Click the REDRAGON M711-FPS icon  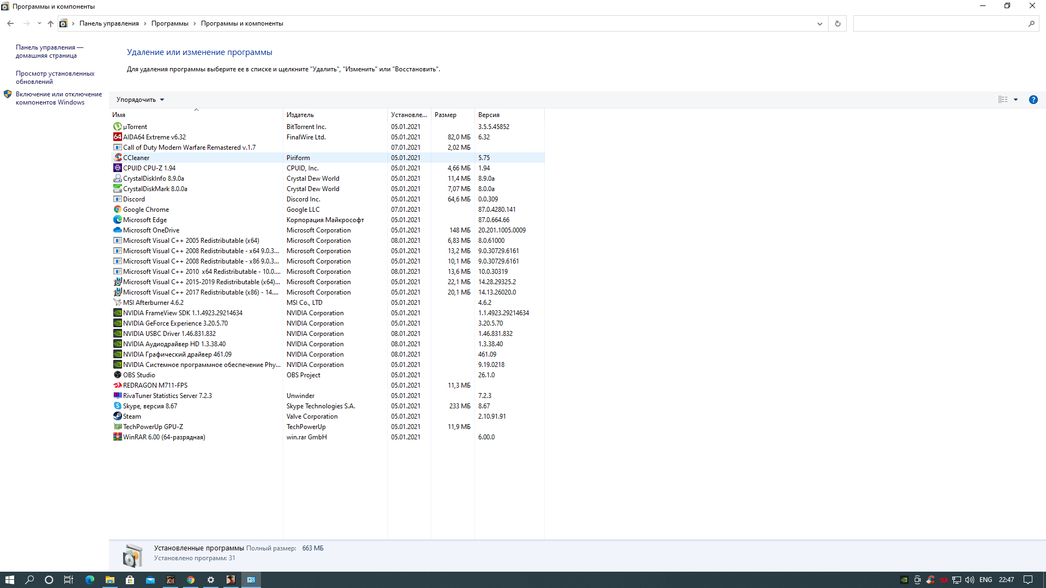click(117, 385)
